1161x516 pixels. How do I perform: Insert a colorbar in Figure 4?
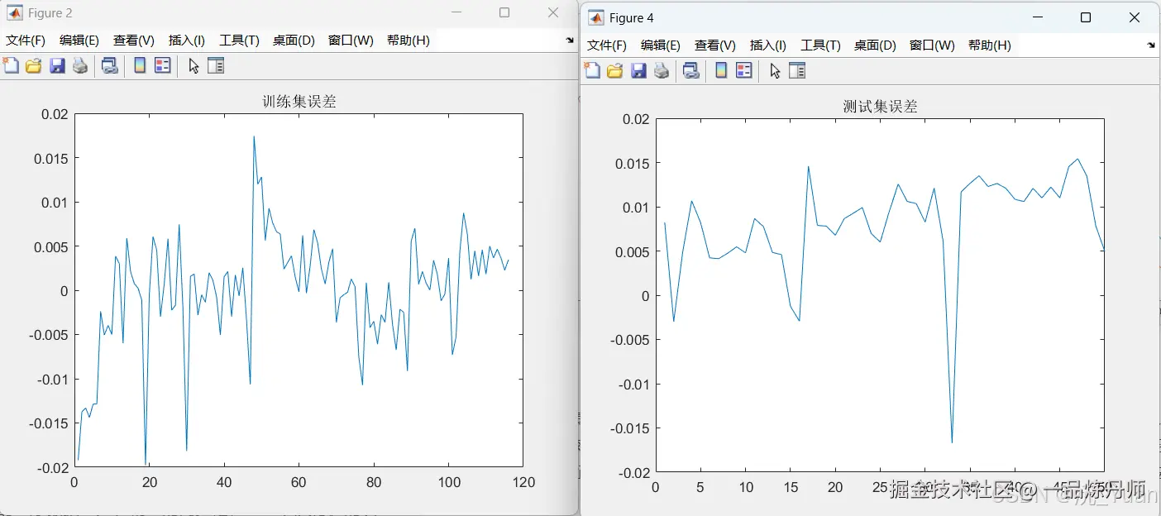coord(721,71)
